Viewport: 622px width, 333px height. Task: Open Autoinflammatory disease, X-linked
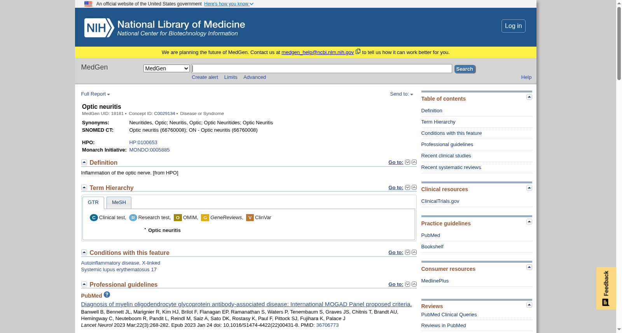point(121,263)
